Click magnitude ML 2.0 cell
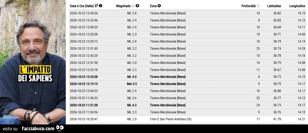 [x=132, y=119]
